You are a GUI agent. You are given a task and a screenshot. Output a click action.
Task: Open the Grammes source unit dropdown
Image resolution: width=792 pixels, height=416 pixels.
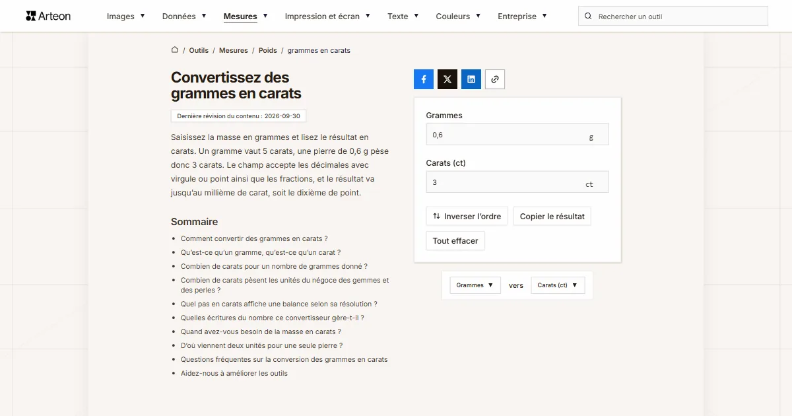(475, 285)
